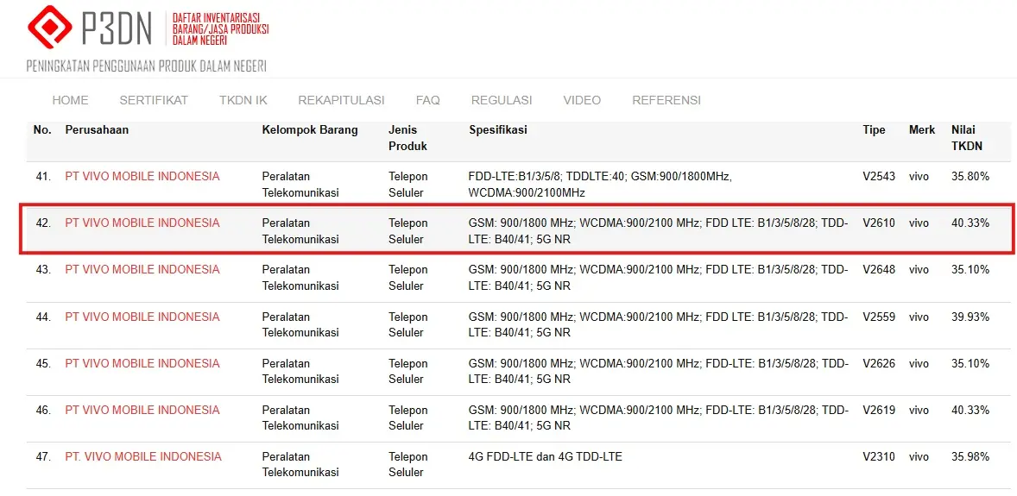This screenshot has height=496, width=1017.
Task: Open PT VIVO MOBILE INDONESIA link in row 41
Action: [142, 176]
